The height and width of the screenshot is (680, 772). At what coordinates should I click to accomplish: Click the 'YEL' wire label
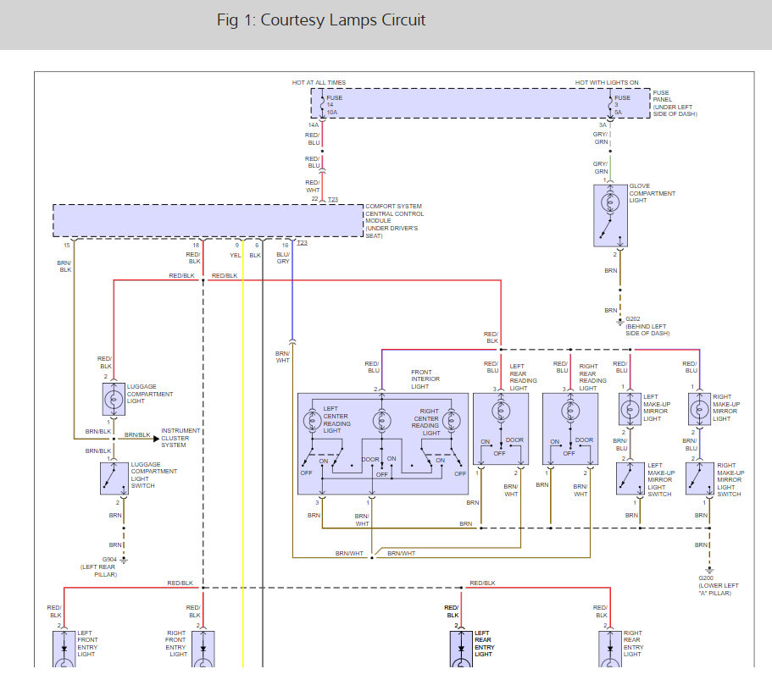pyautogui.click(x=236, y=256)
